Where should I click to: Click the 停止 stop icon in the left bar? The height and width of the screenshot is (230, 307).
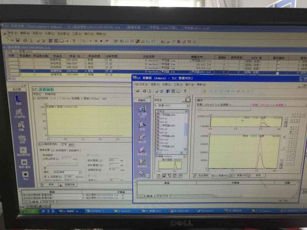pos(26,175)
